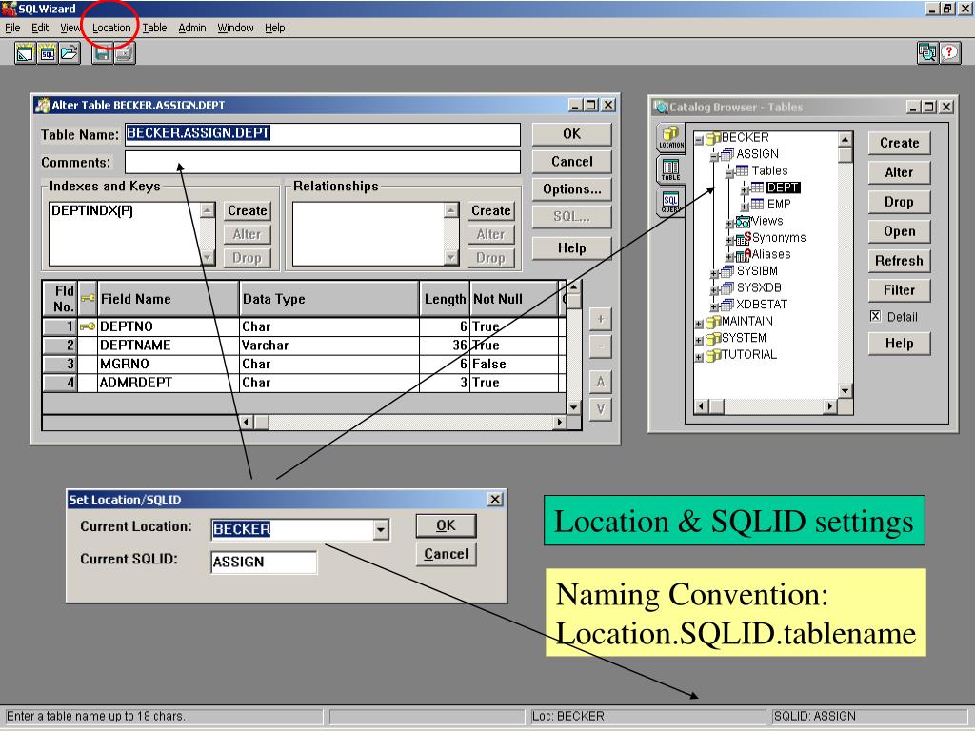Click the XDBSTAT schema icon in the tree
Viewport: 975px width, 731px height.
[726, 306]
